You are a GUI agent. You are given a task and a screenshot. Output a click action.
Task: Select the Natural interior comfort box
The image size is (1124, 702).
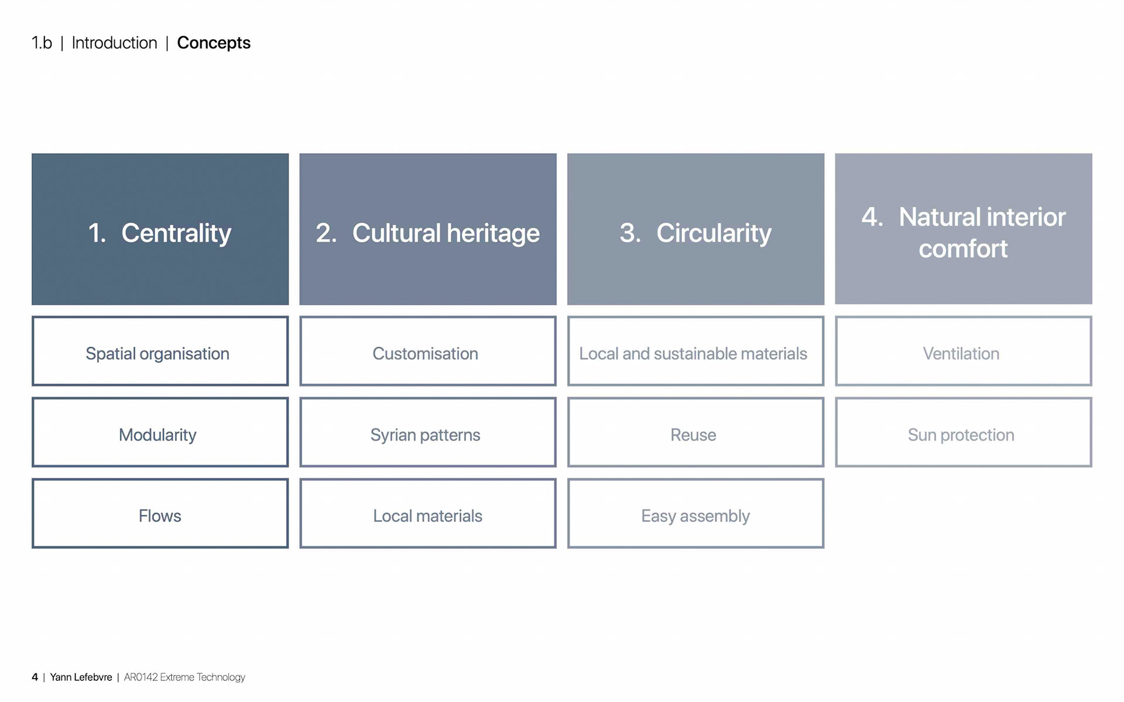point(963,229)
